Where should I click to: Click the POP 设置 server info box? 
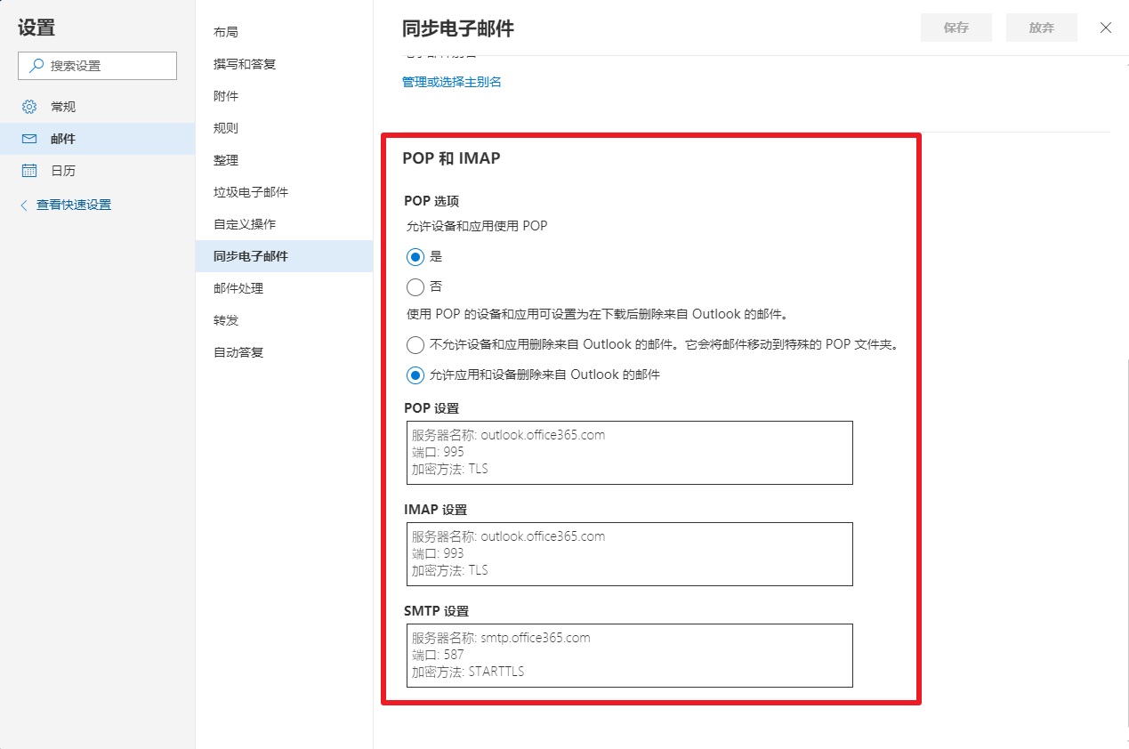coord(630,453)
